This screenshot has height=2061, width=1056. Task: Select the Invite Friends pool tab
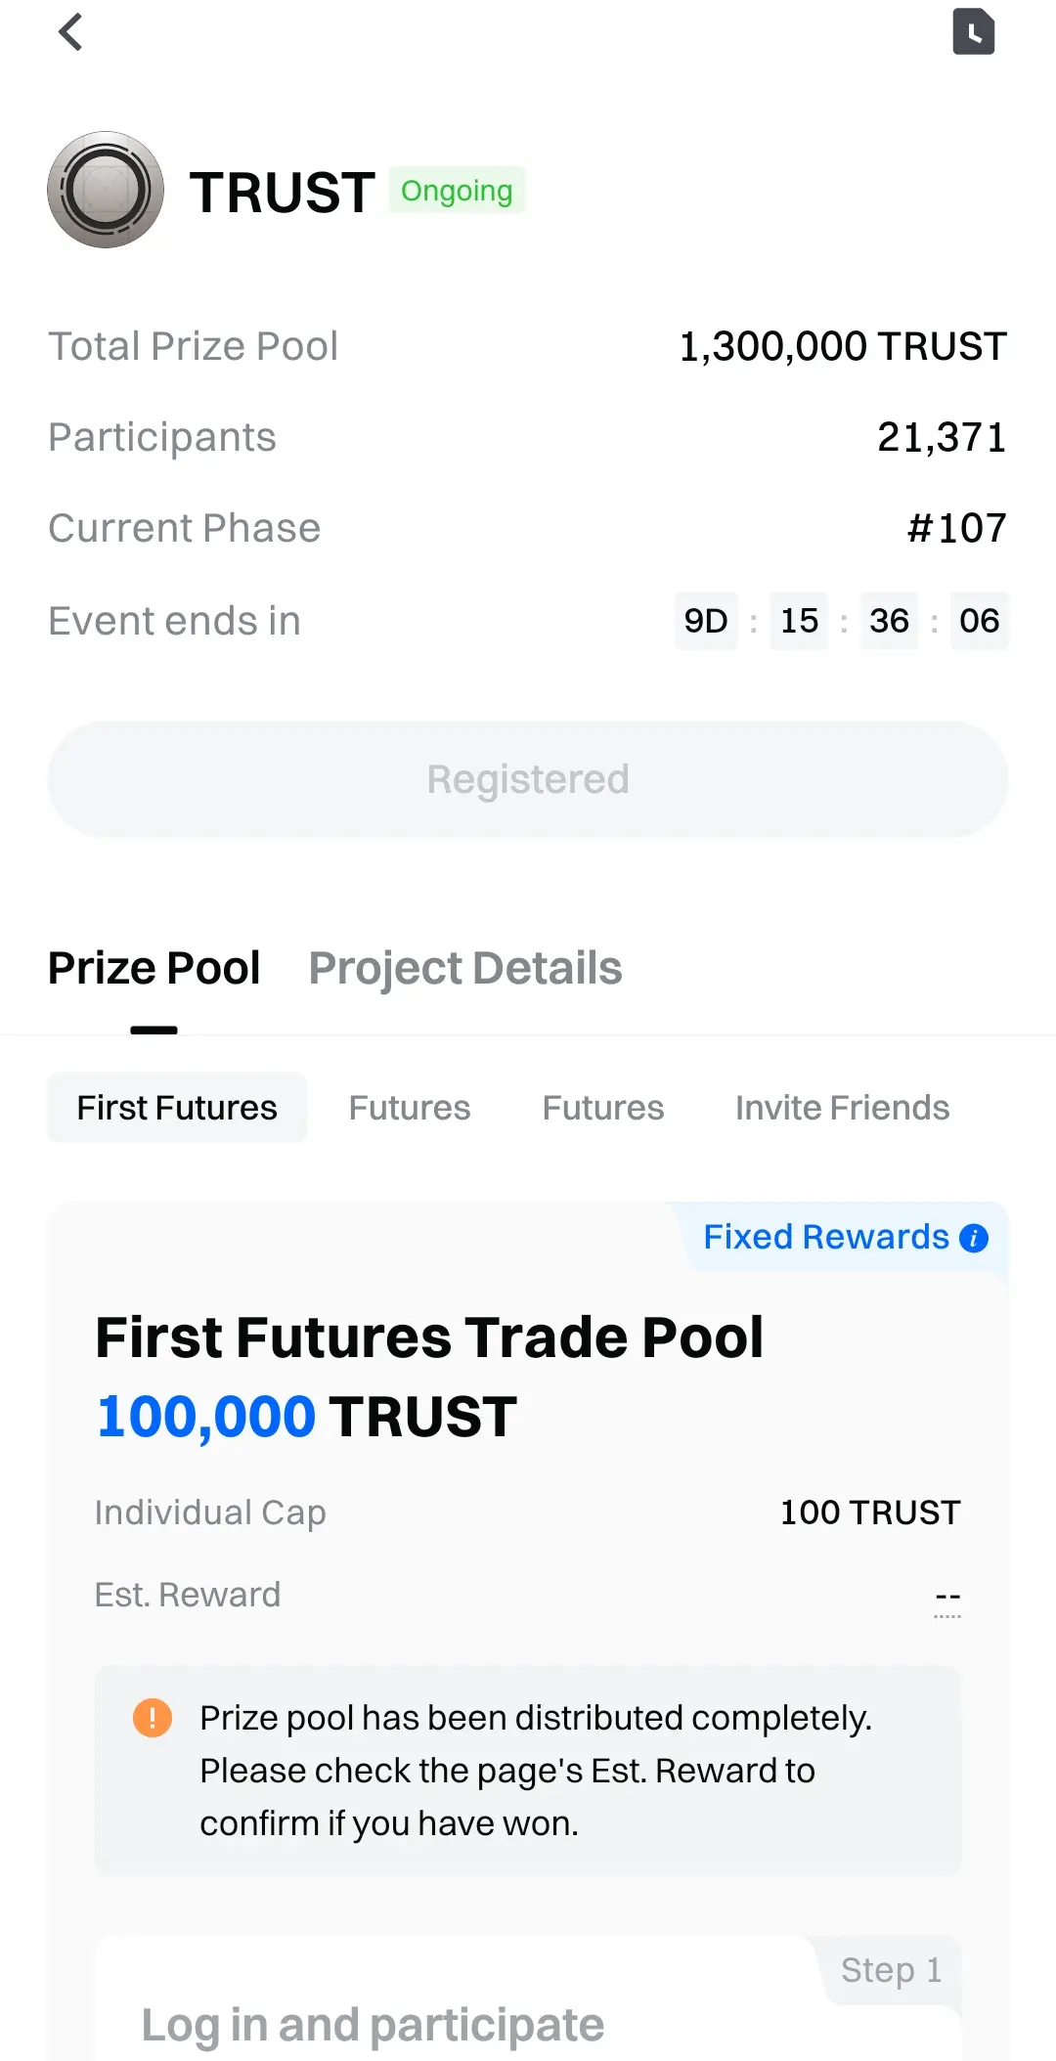842,1108
